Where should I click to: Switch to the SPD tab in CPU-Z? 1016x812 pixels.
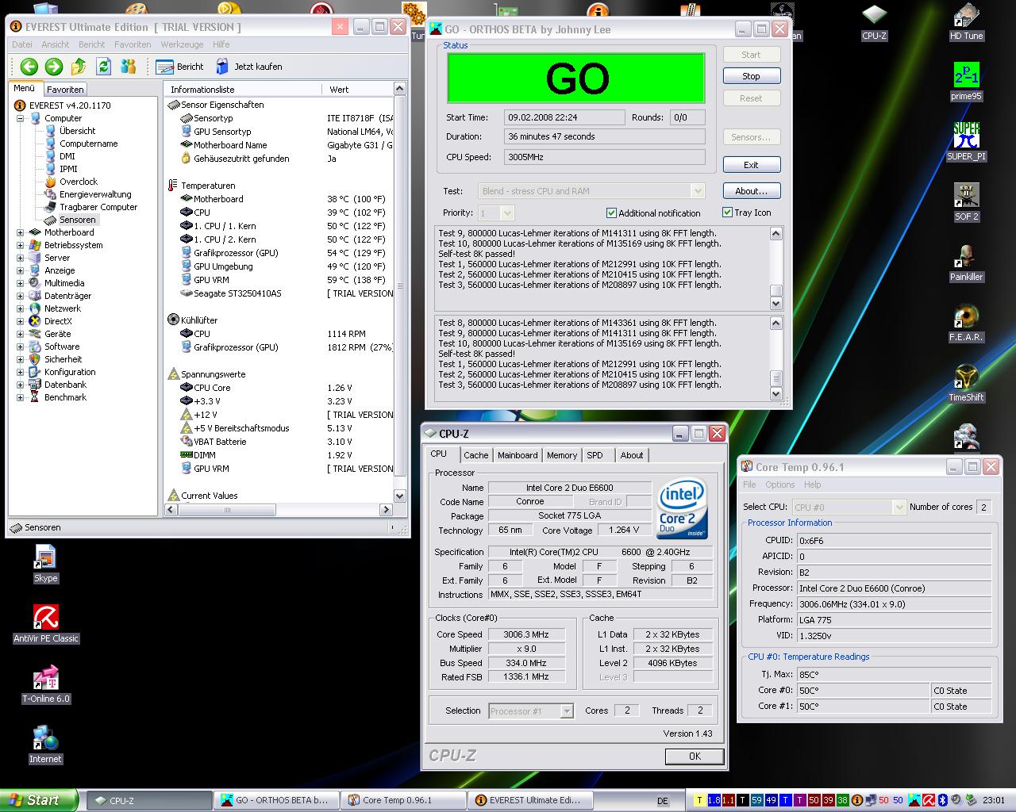coord(595,455)
